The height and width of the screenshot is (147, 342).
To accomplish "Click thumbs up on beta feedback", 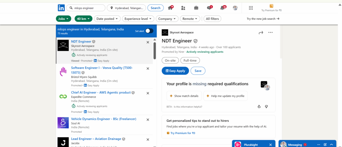I will pos(259,106).
